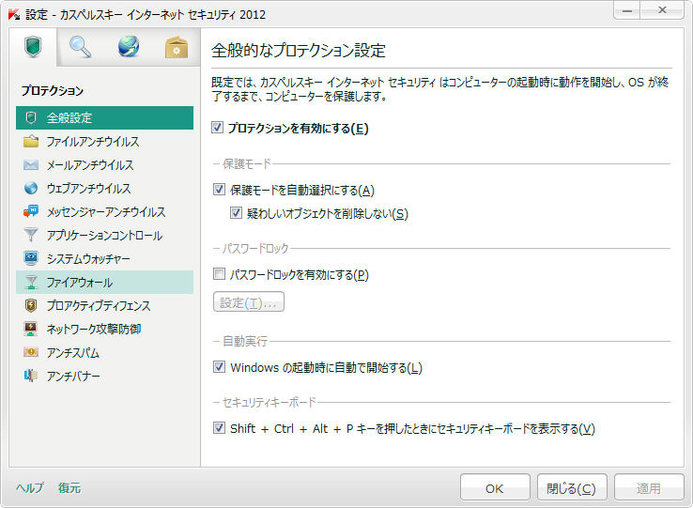Open the scan settings magnifier tab
This screenshot has width=693, height=508.
pos(81,47)
